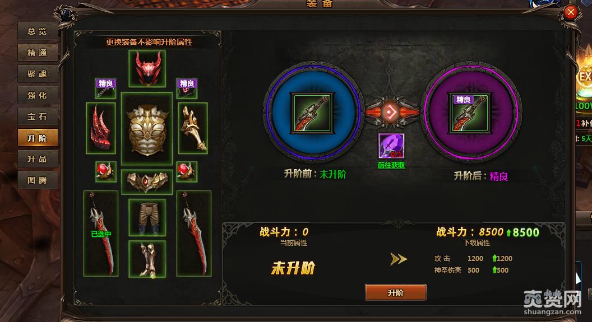This screenshot has height=322, width=592.
Task: Select the left sword marked 已选中
Action: pyautogui.click(x=101, y=234)
